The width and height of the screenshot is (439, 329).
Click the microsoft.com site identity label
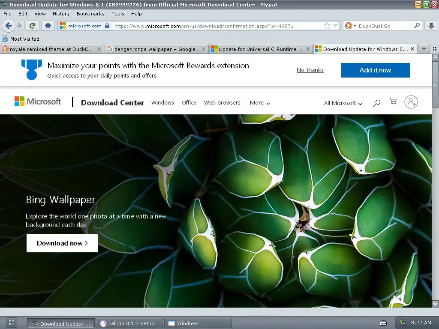click(84, 26)
